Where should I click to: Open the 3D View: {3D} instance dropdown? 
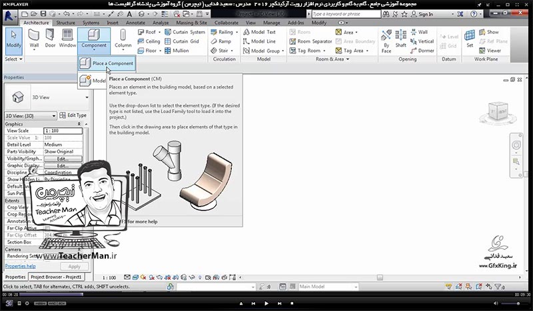click(31, 116)
